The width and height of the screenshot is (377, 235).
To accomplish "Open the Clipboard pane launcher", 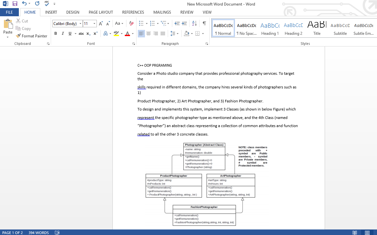I will click(x=48, y=44).
